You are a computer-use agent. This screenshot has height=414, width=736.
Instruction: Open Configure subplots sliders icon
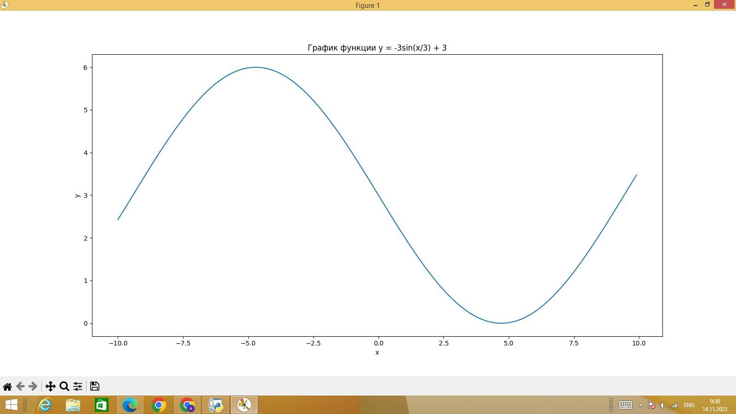click(78, 386)
